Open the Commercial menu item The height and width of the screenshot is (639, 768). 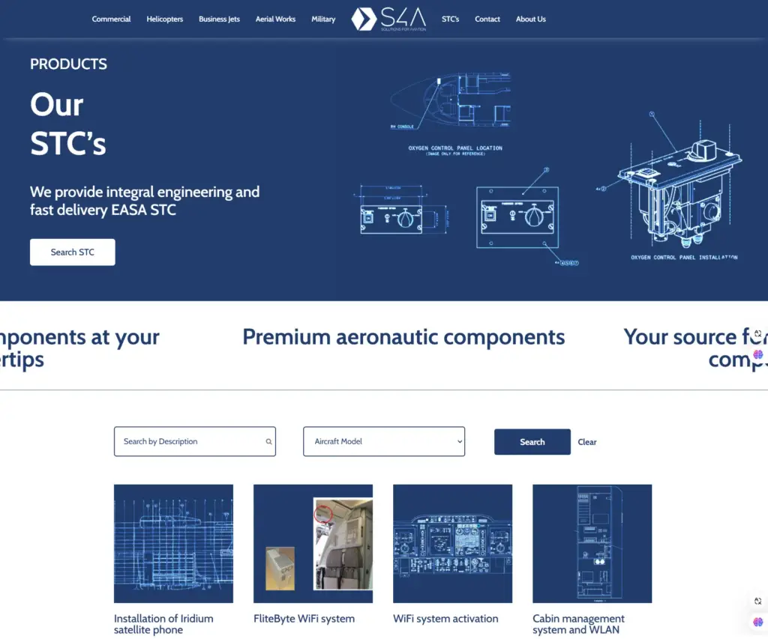pos(111,19)
